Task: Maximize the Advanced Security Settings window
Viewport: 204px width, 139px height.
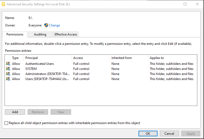Action: coord(185,4)
